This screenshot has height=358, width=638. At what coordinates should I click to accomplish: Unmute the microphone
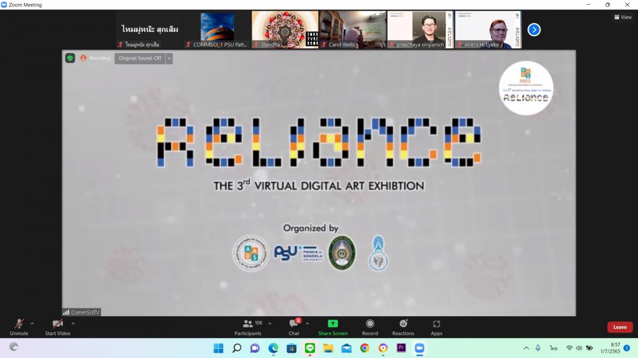click(19, 327)
